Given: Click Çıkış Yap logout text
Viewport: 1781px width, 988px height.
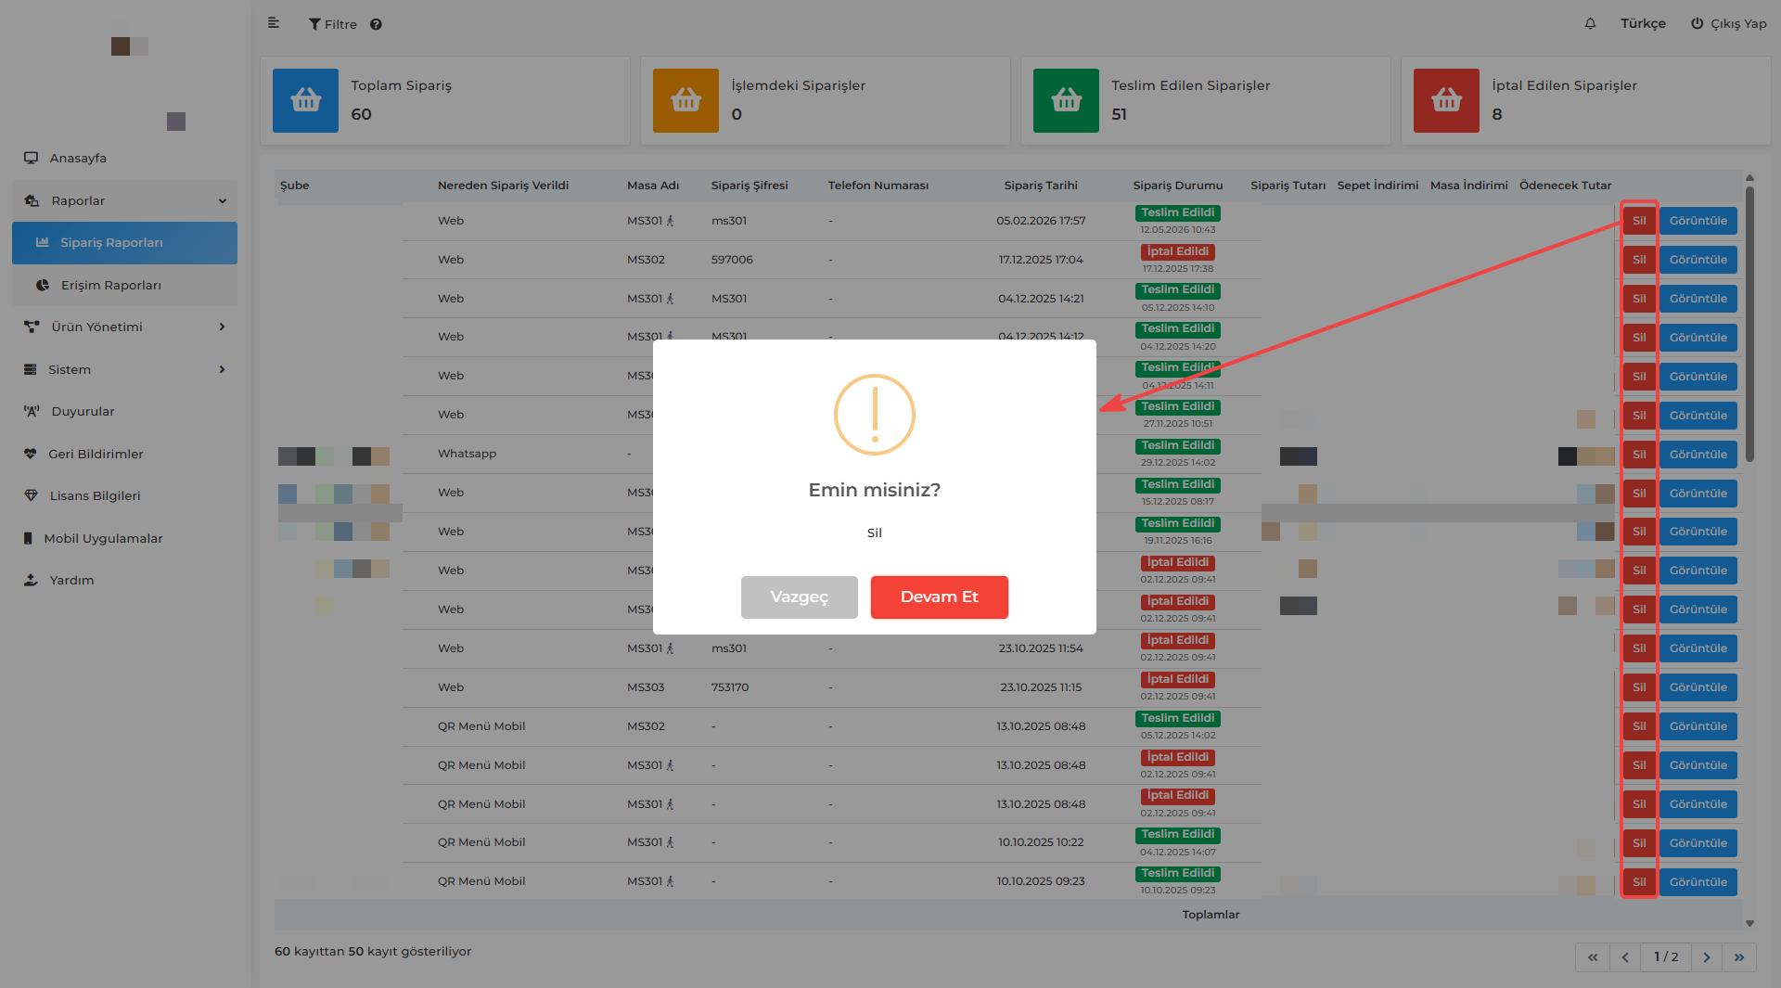Looking at the screenshot, I should [1738, 24].
